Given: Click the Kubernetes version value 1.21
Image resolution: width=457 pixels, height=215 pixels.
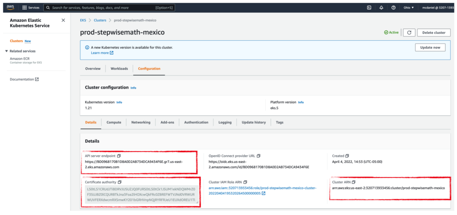Looking at the screenshot, I should 88,108.
